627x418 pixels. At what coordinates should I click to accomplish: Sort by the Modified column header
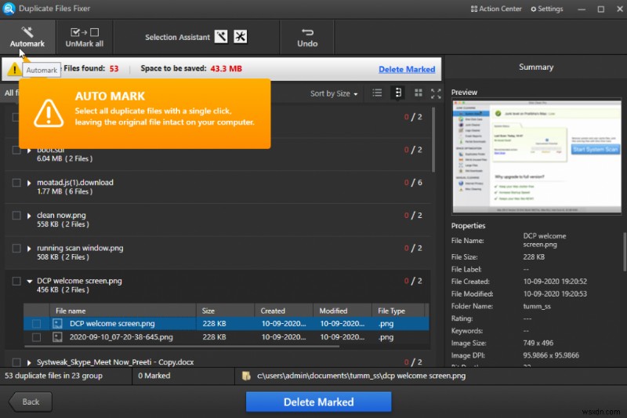[342, 311]
